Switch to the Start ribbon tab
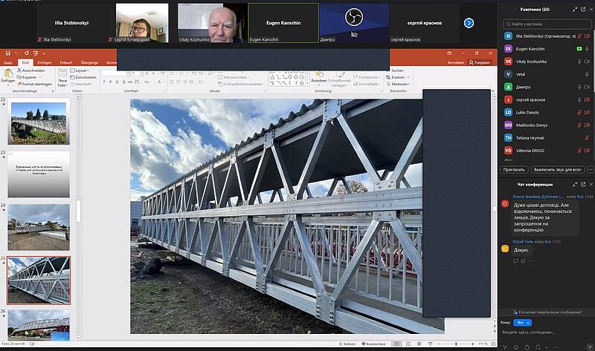Viewport: 595px width, 351px height. tap(25, 62)
